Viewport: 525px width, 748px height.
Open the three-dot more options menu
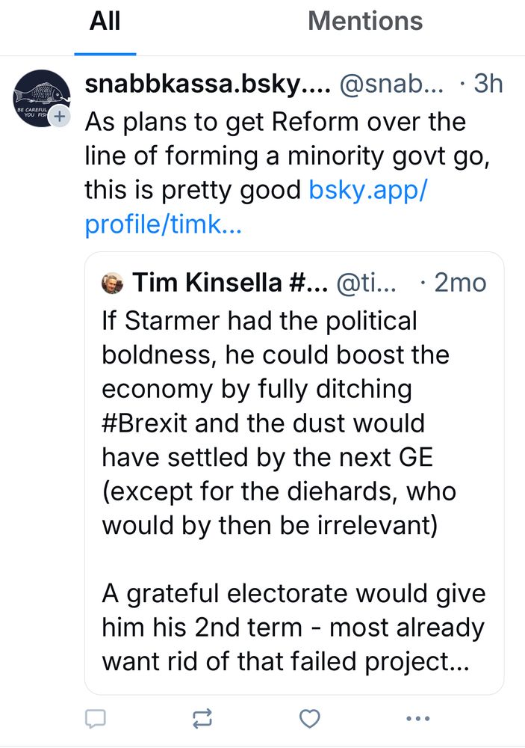pos(417,720)
